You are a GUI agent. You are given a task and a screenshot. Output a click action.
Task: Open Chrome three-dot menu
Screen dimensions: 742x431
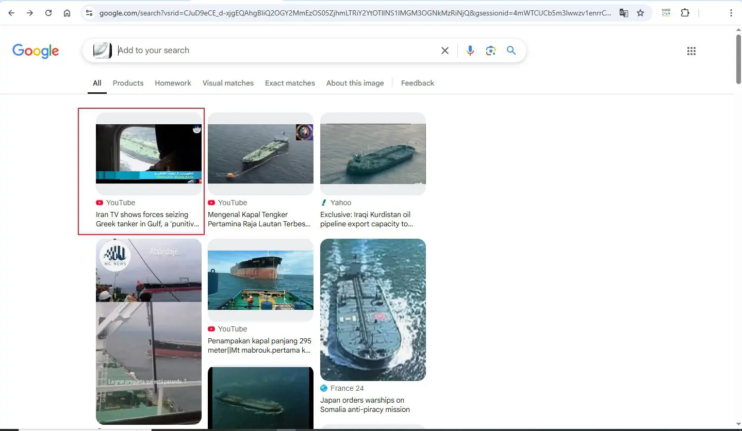click(x=731, y=13)
